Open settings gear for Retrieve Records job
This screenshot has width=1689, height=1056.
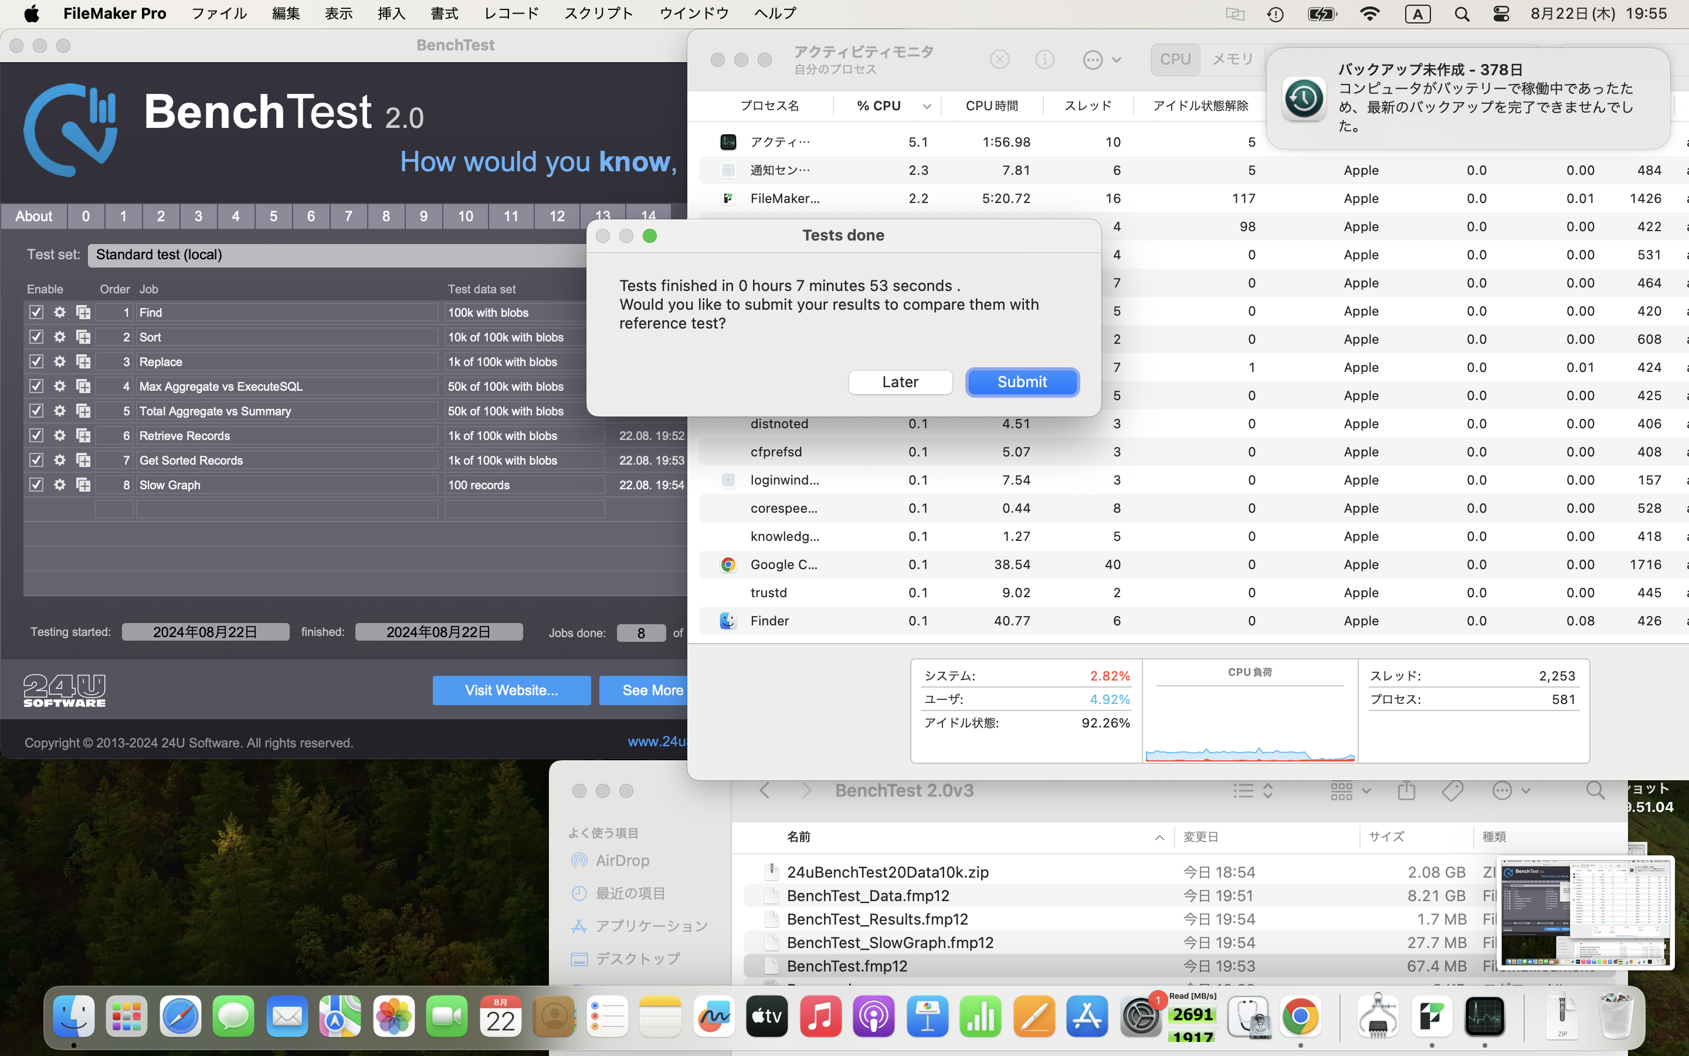tap(60, 435)
